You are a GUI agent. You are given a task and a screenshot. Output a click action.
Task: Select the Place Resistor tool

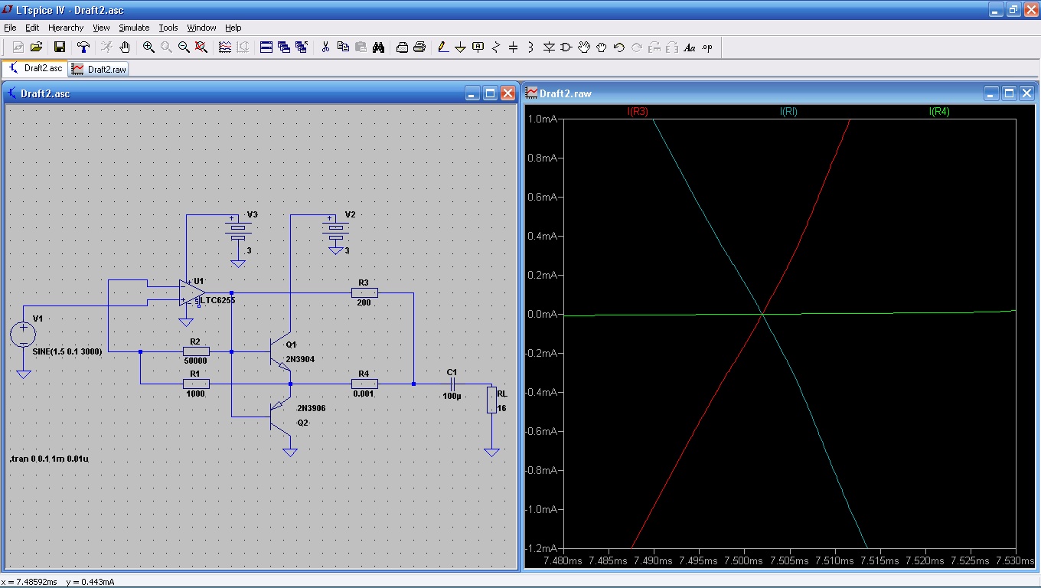point(496,47)
